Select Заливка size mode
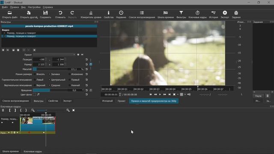This screenshot has width=274, height=154. click(x=54, y=74)
